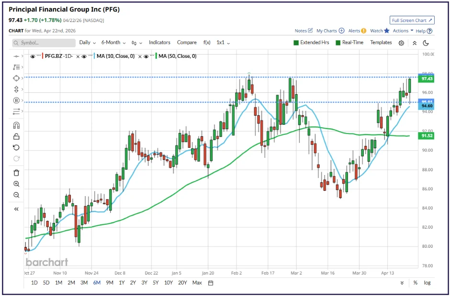Switch to log scale

(x=427, y=283)
